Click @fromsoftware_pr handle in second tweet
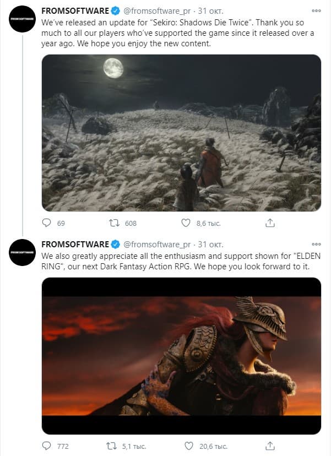331x456 pixels. click(x=157, y=245)
